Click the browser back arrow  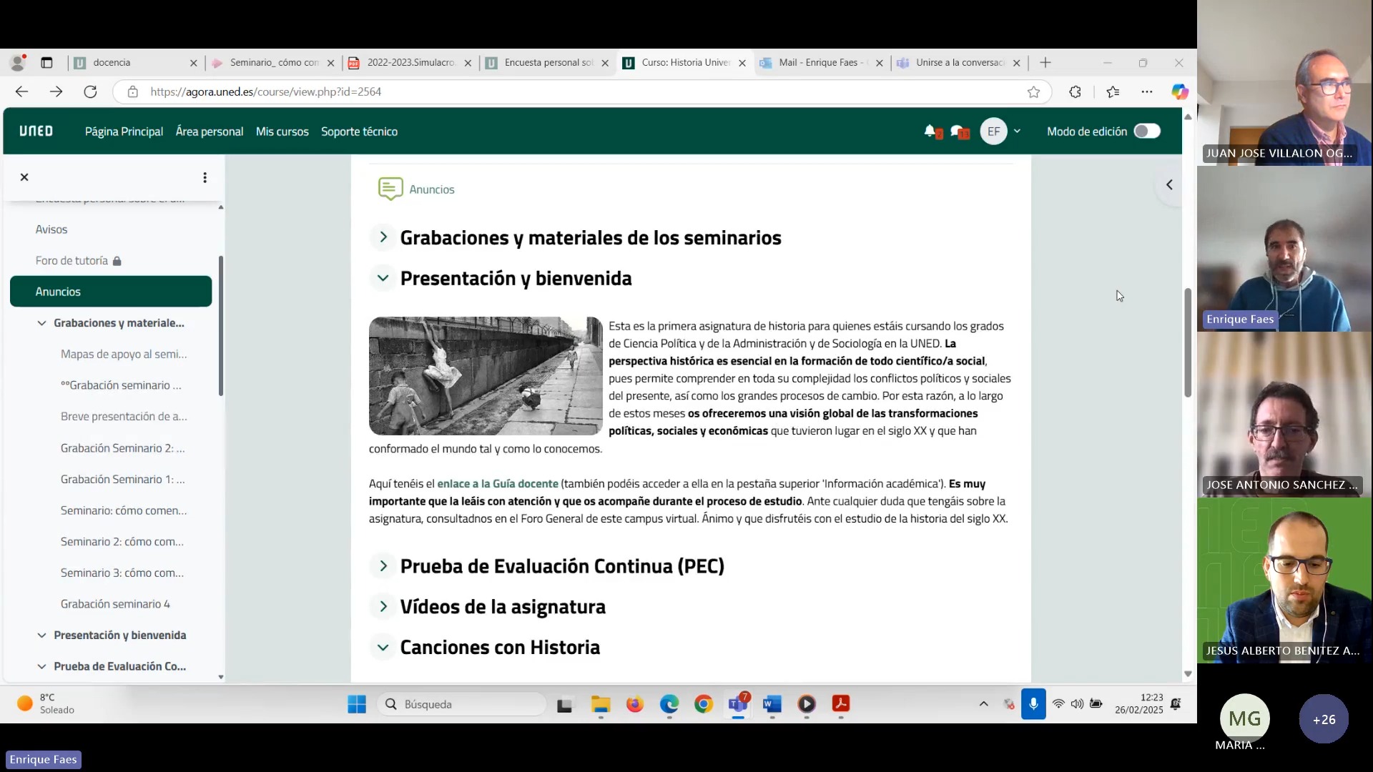(x=21, y=91)
